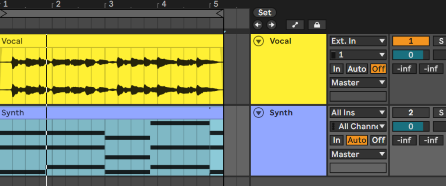Click Vocal track volume value 0
This screenshot has width=446, height=186.
click(x=411, y=55)
